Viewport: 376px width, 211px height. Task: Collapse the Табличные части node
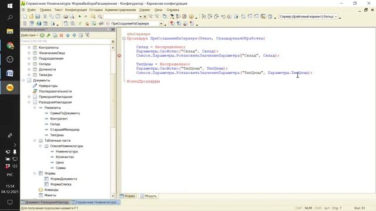coord(35,141)
